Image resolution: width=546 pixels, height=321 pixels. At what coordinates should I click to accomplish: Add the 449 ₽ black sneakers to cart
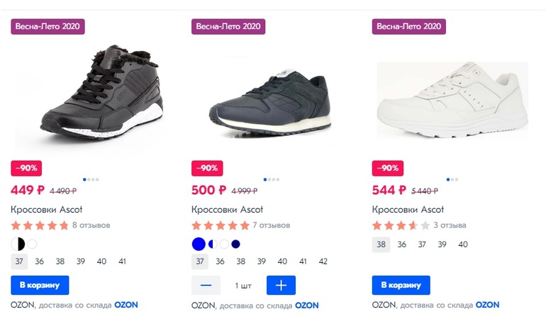[40, 285]
